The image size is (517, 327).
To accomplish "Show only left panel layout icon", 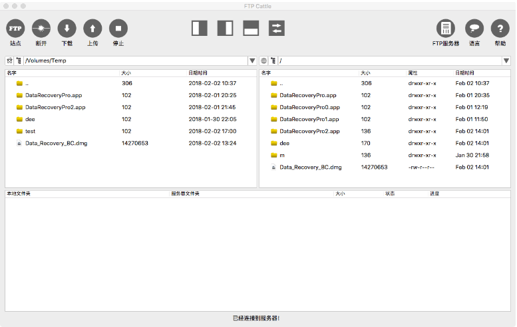I will point(200,29).
